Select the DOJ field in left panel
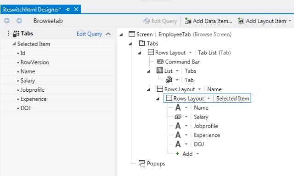Screen dimensions: 294x176 26,108
